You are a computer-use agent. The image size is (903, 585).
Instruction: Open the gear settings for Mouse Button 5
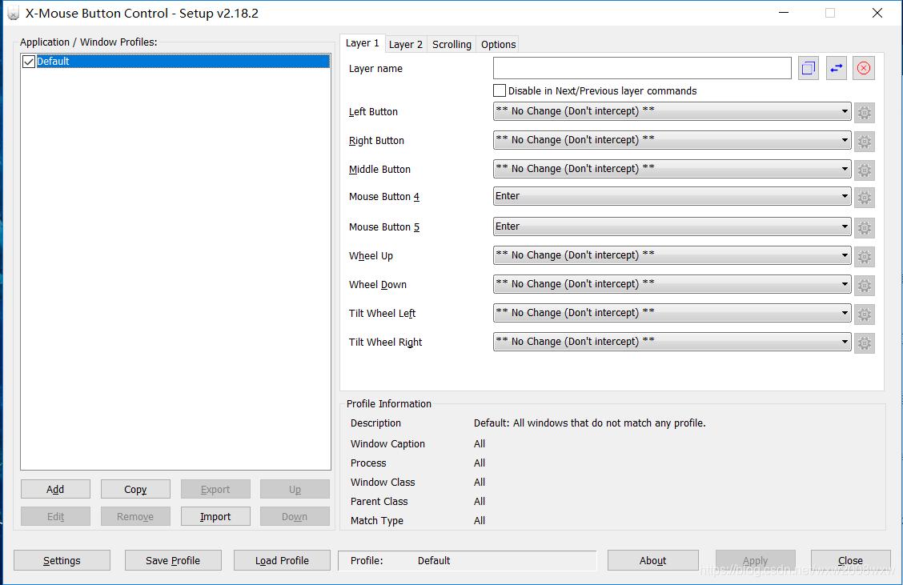click(865, 227)
